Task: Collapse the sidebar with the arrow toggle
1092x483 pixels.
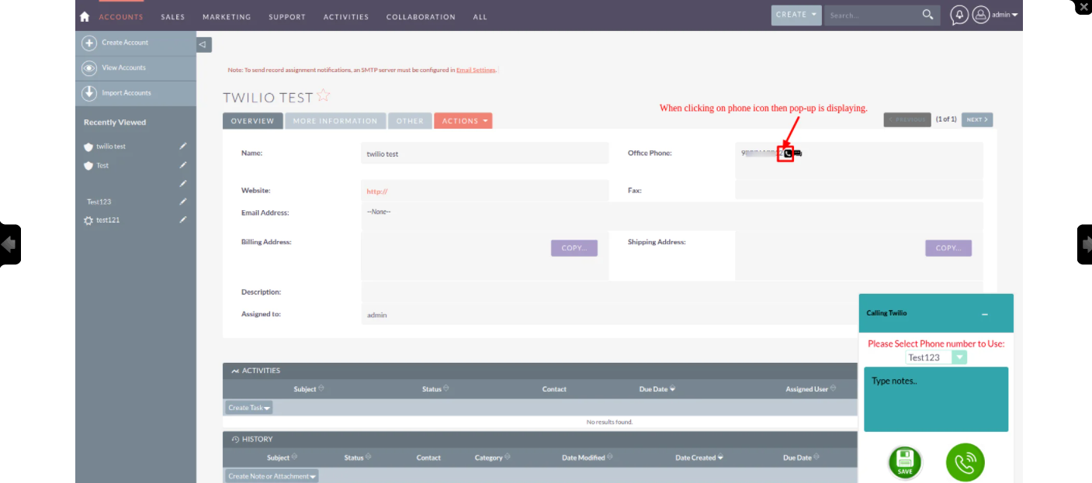Action: tap(203, 45)
